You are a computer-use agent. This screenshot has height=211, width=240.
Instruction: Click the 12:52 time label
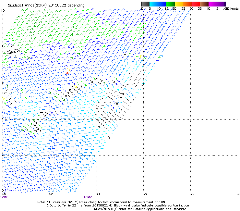pos(88,197)
